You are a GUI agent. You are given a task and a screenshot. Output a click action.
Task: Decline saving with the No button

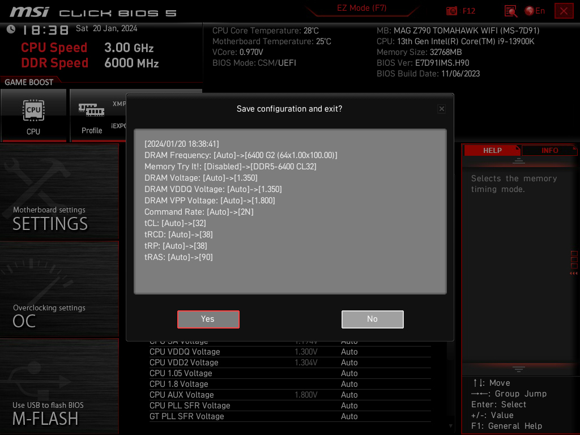[373, 319]
